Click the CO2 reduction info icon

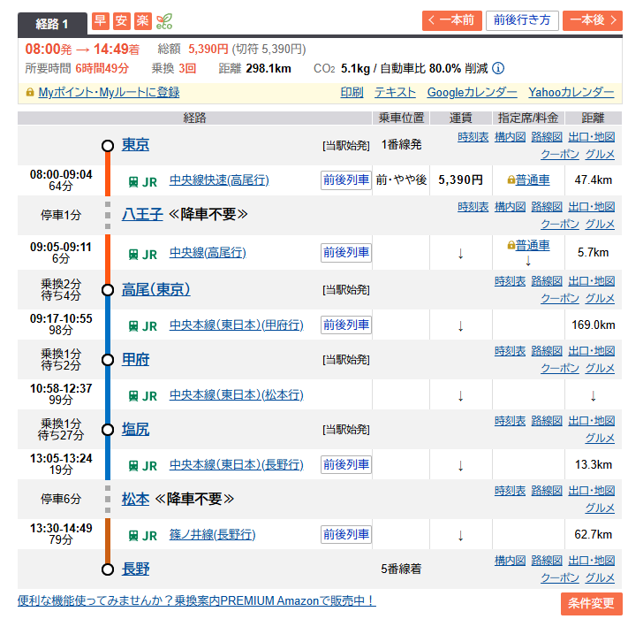click(498, 68)
